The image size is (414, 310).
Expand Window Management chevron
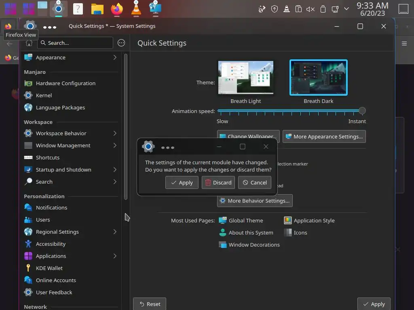[x=115, y=145]
